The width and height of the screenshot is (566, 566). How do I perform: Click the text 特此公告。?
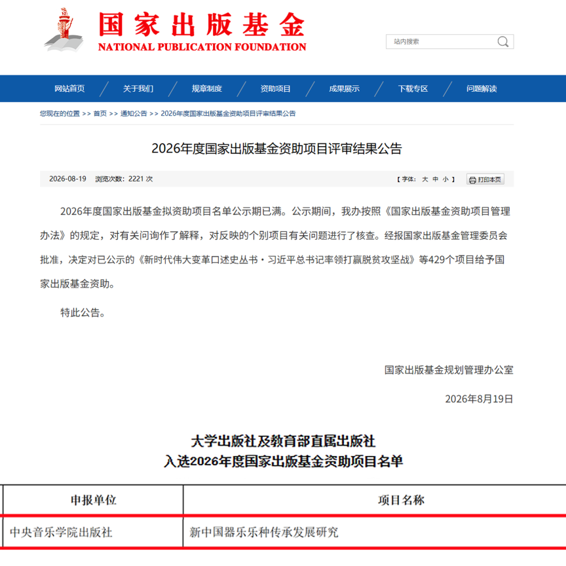tap(83, 312)
